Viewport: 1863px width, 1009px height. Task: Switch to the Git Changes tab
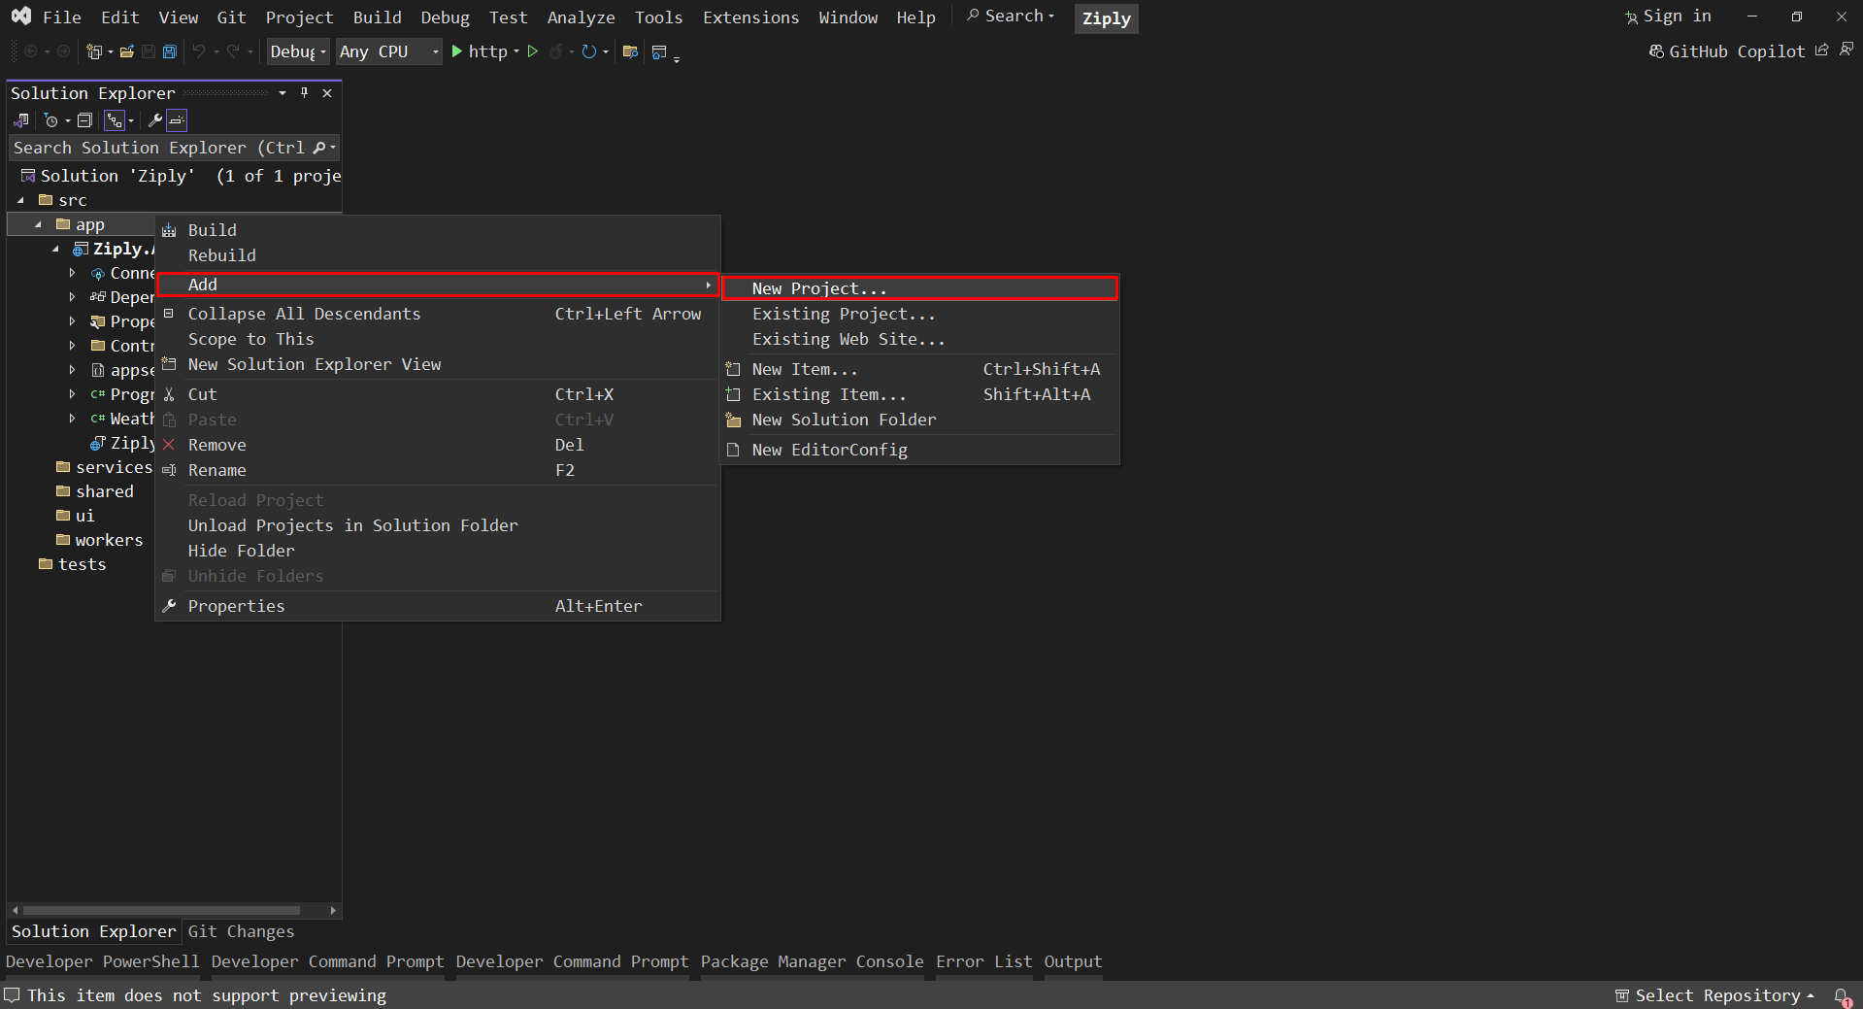pyautogui.click(x=241, y=931)
